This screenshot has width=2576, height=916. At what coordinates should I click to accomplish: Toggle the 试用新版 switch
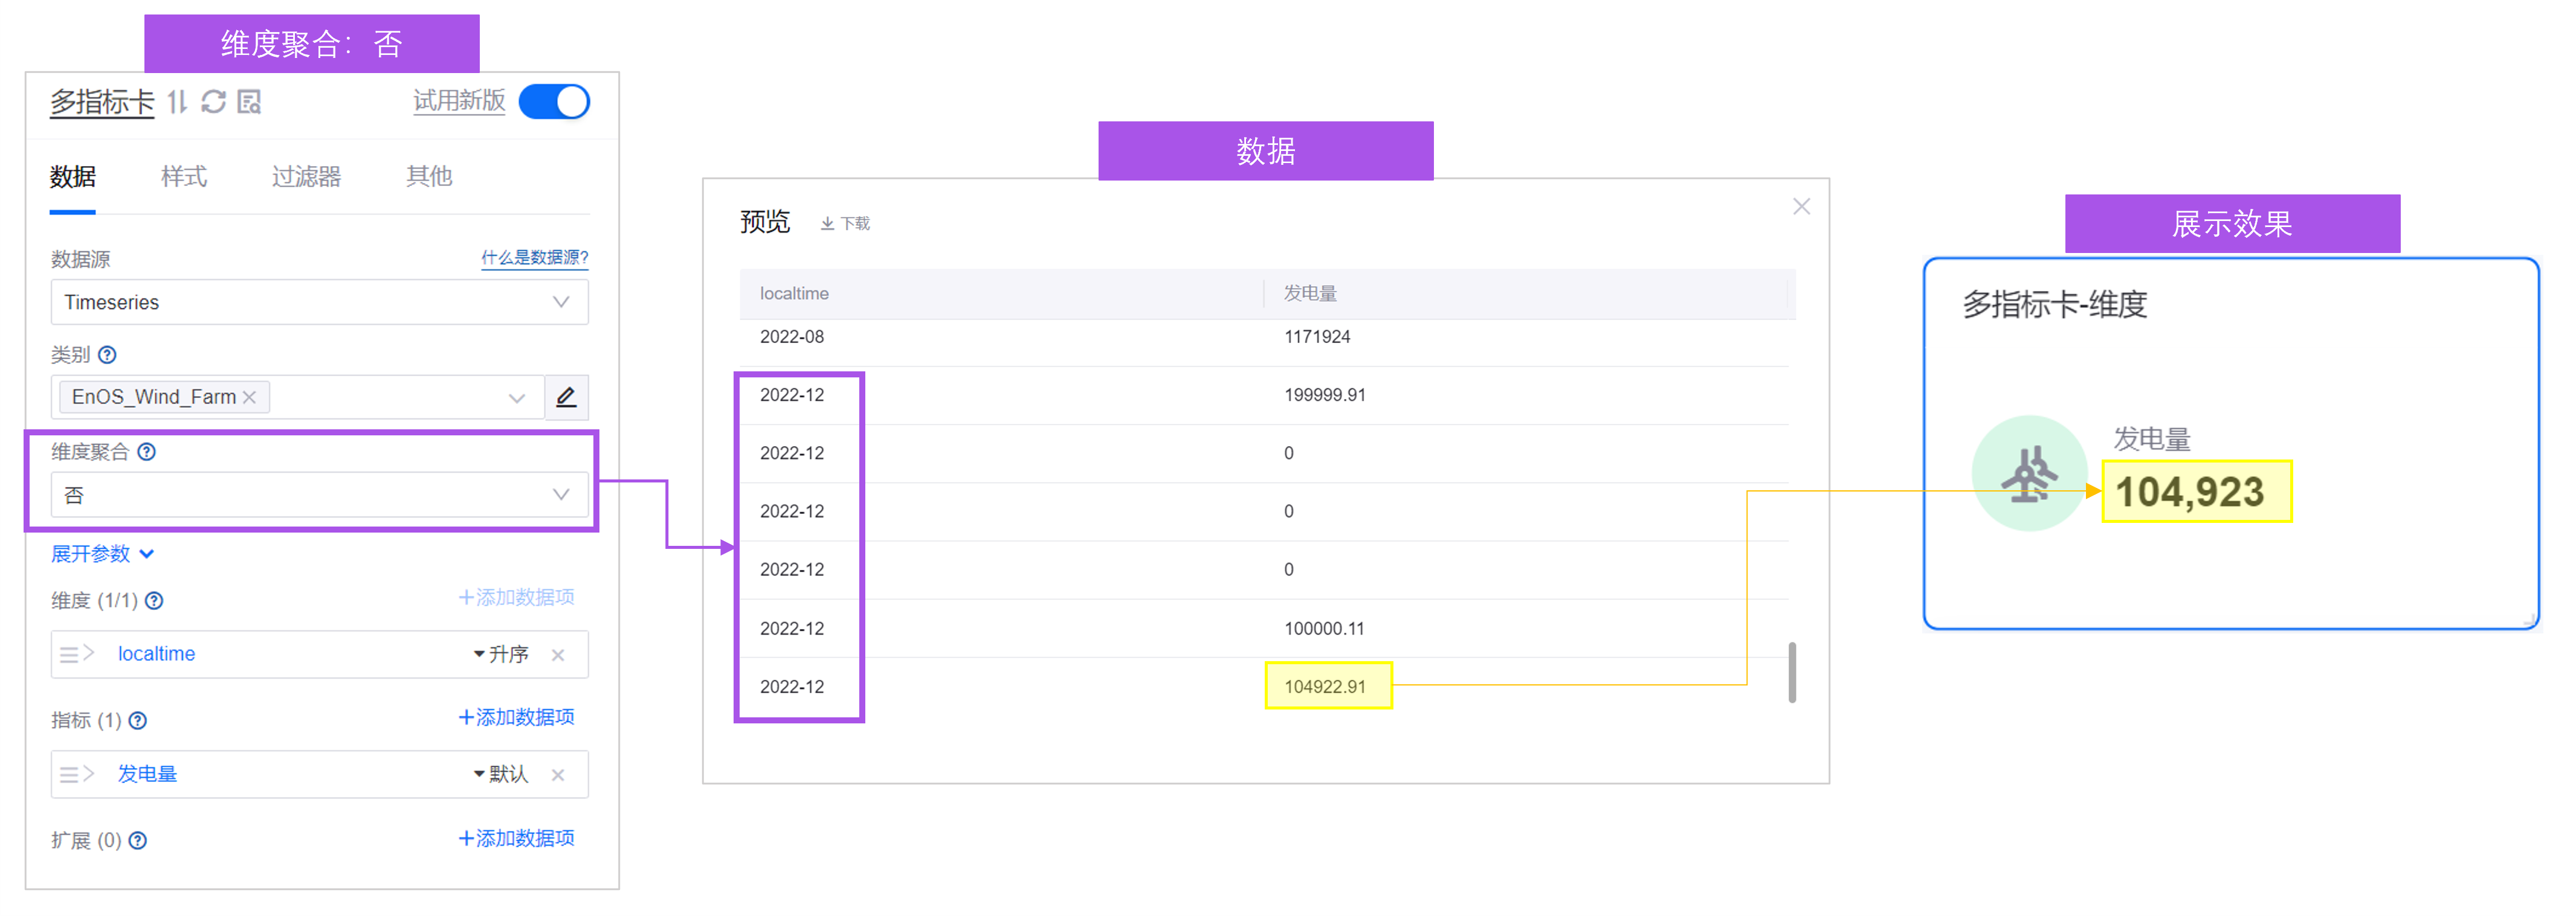(x=555, y=102)
